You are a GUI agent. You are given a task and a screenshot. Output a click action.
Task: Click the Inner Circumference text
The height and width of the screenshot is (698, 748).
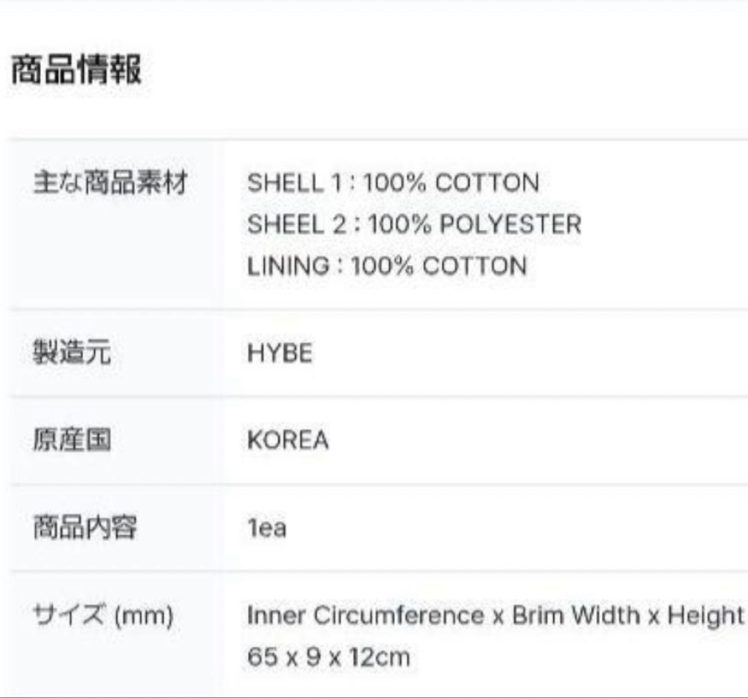click(x=366, y=615)
